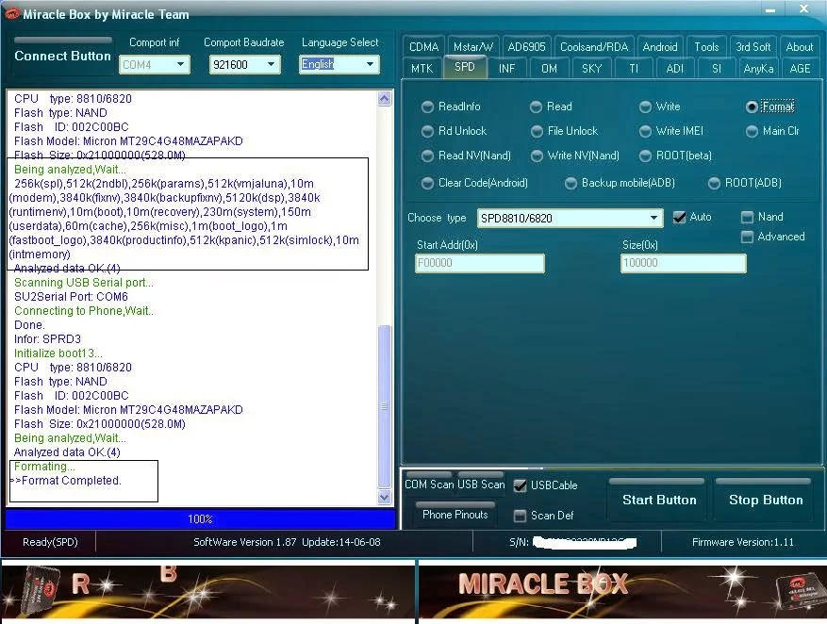The height and width of the screenshot is (624, 827).
Task: Click the Start Addr(0x) input field
Action: pos(480,263)
